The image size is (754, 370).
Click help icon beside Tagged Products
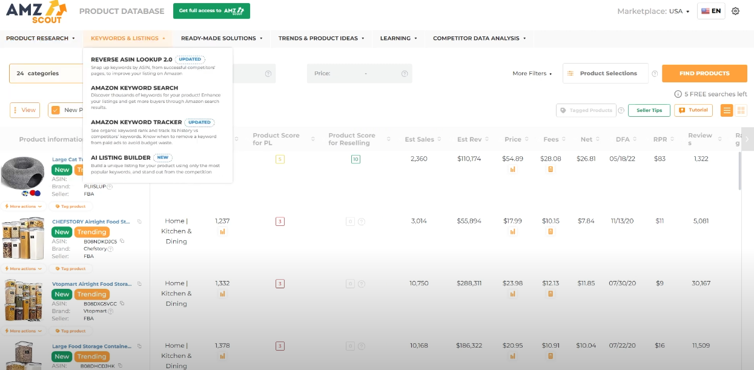tap(621, 110)
